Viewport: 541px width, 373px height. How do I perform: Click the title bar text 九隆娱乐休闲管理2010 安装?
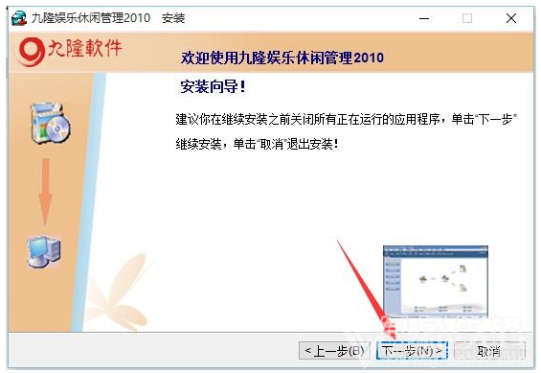108,18
